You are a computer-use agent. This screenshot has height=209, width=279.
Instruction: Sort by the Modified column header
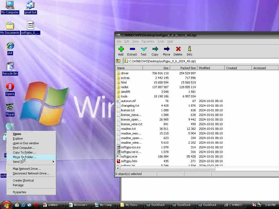tap(211, 68)
